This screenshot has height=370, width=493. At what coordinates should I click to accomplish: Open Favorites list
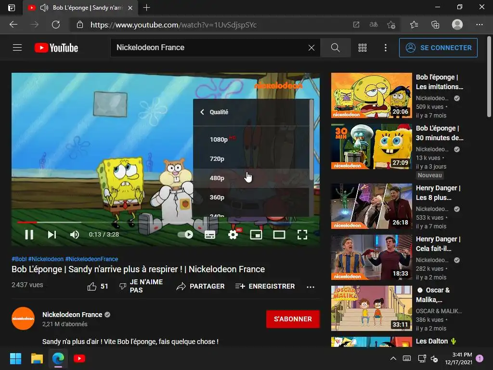[414, 25]
